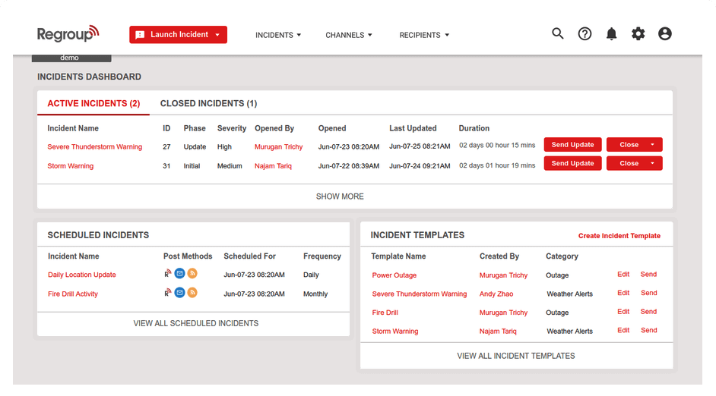Open the RECIPIENTS menu

[424, 35]
